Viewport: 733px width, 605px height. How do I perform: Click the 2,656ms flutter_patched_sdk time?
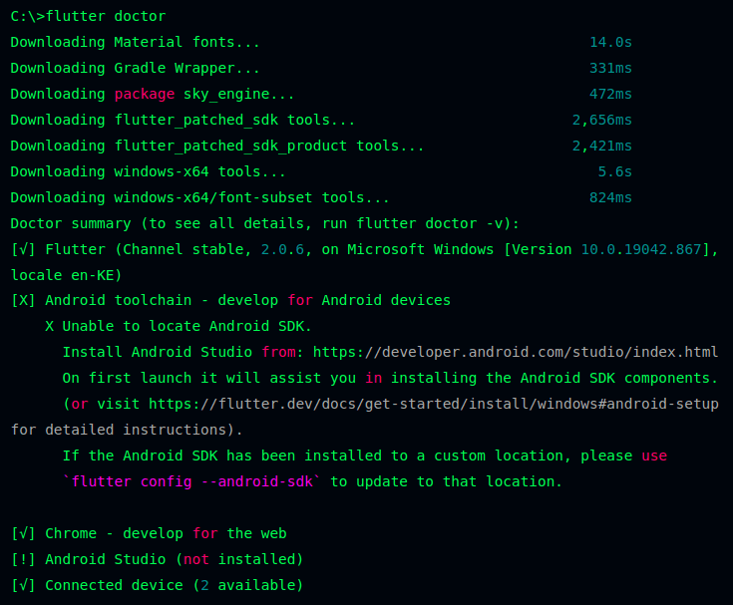[602, 120]
